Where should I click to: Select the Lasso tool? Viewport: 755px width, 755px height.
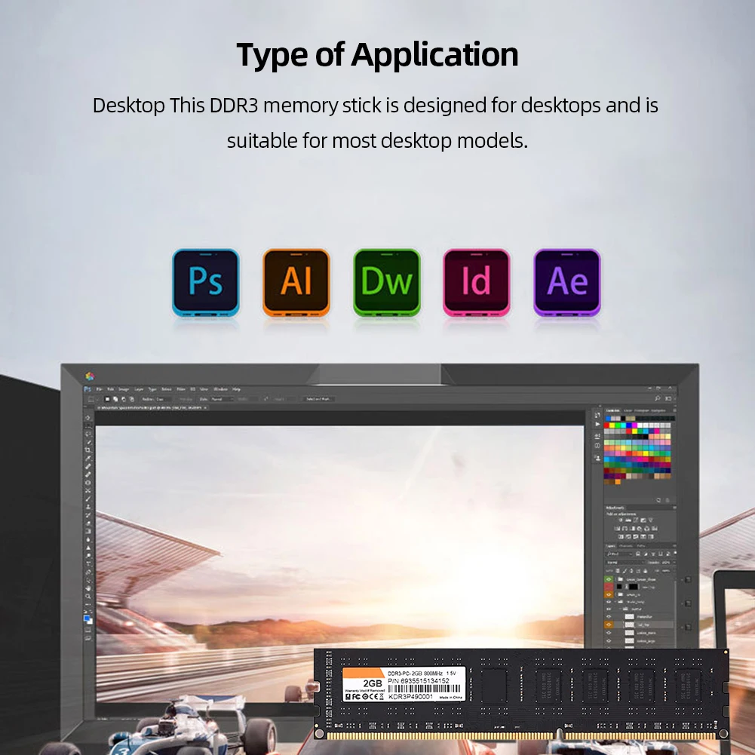(87, 434)
